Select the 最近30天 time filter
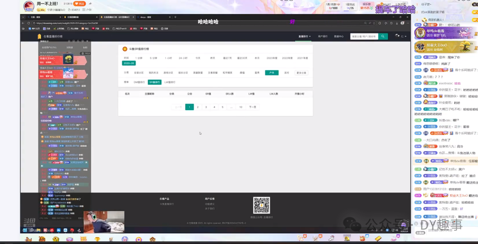This screenshot has width=478, height=244. (243, 58)
